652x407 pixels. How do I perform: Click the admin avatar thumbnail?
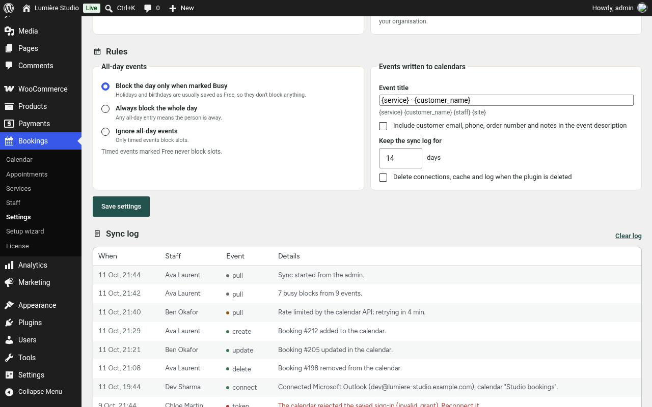642,8
